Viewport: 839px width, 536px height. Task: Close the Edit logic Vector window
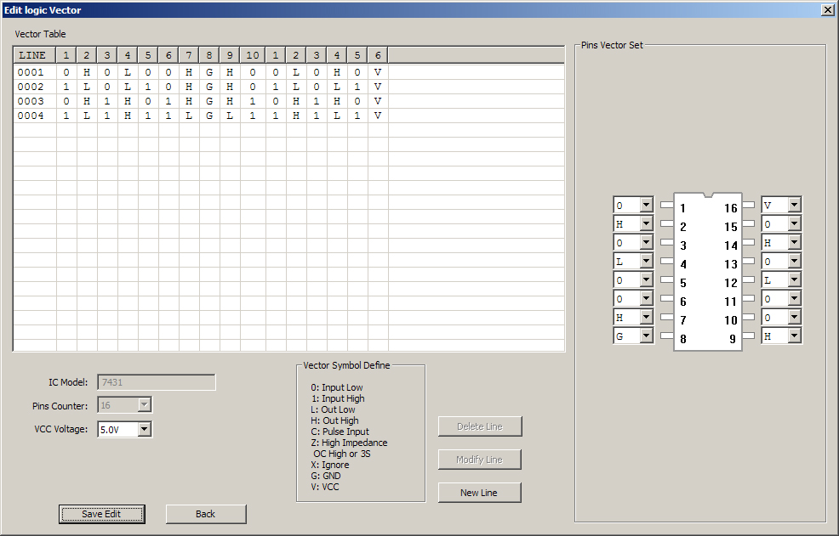click(x=827, y=9)
